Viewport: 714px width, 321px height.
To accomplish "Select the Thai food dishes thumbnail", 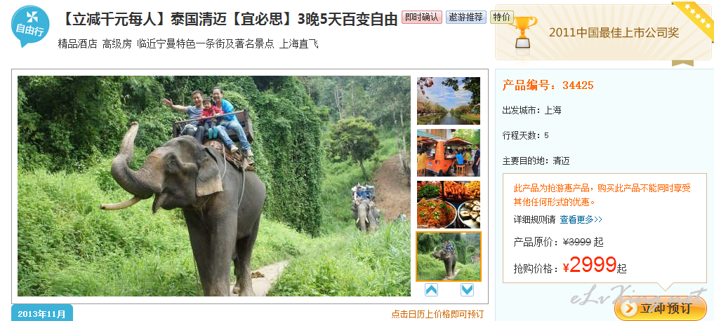I will coord(449,204).
